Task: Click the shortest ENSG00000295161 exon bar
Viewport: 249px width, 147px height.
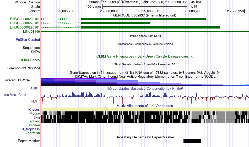Action: click(x=115, y=23)
